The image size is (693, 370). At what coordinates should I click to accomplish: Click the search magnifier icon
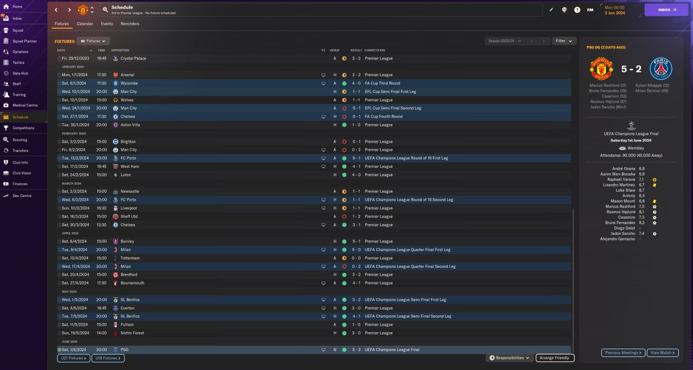(x=104, y=10)
